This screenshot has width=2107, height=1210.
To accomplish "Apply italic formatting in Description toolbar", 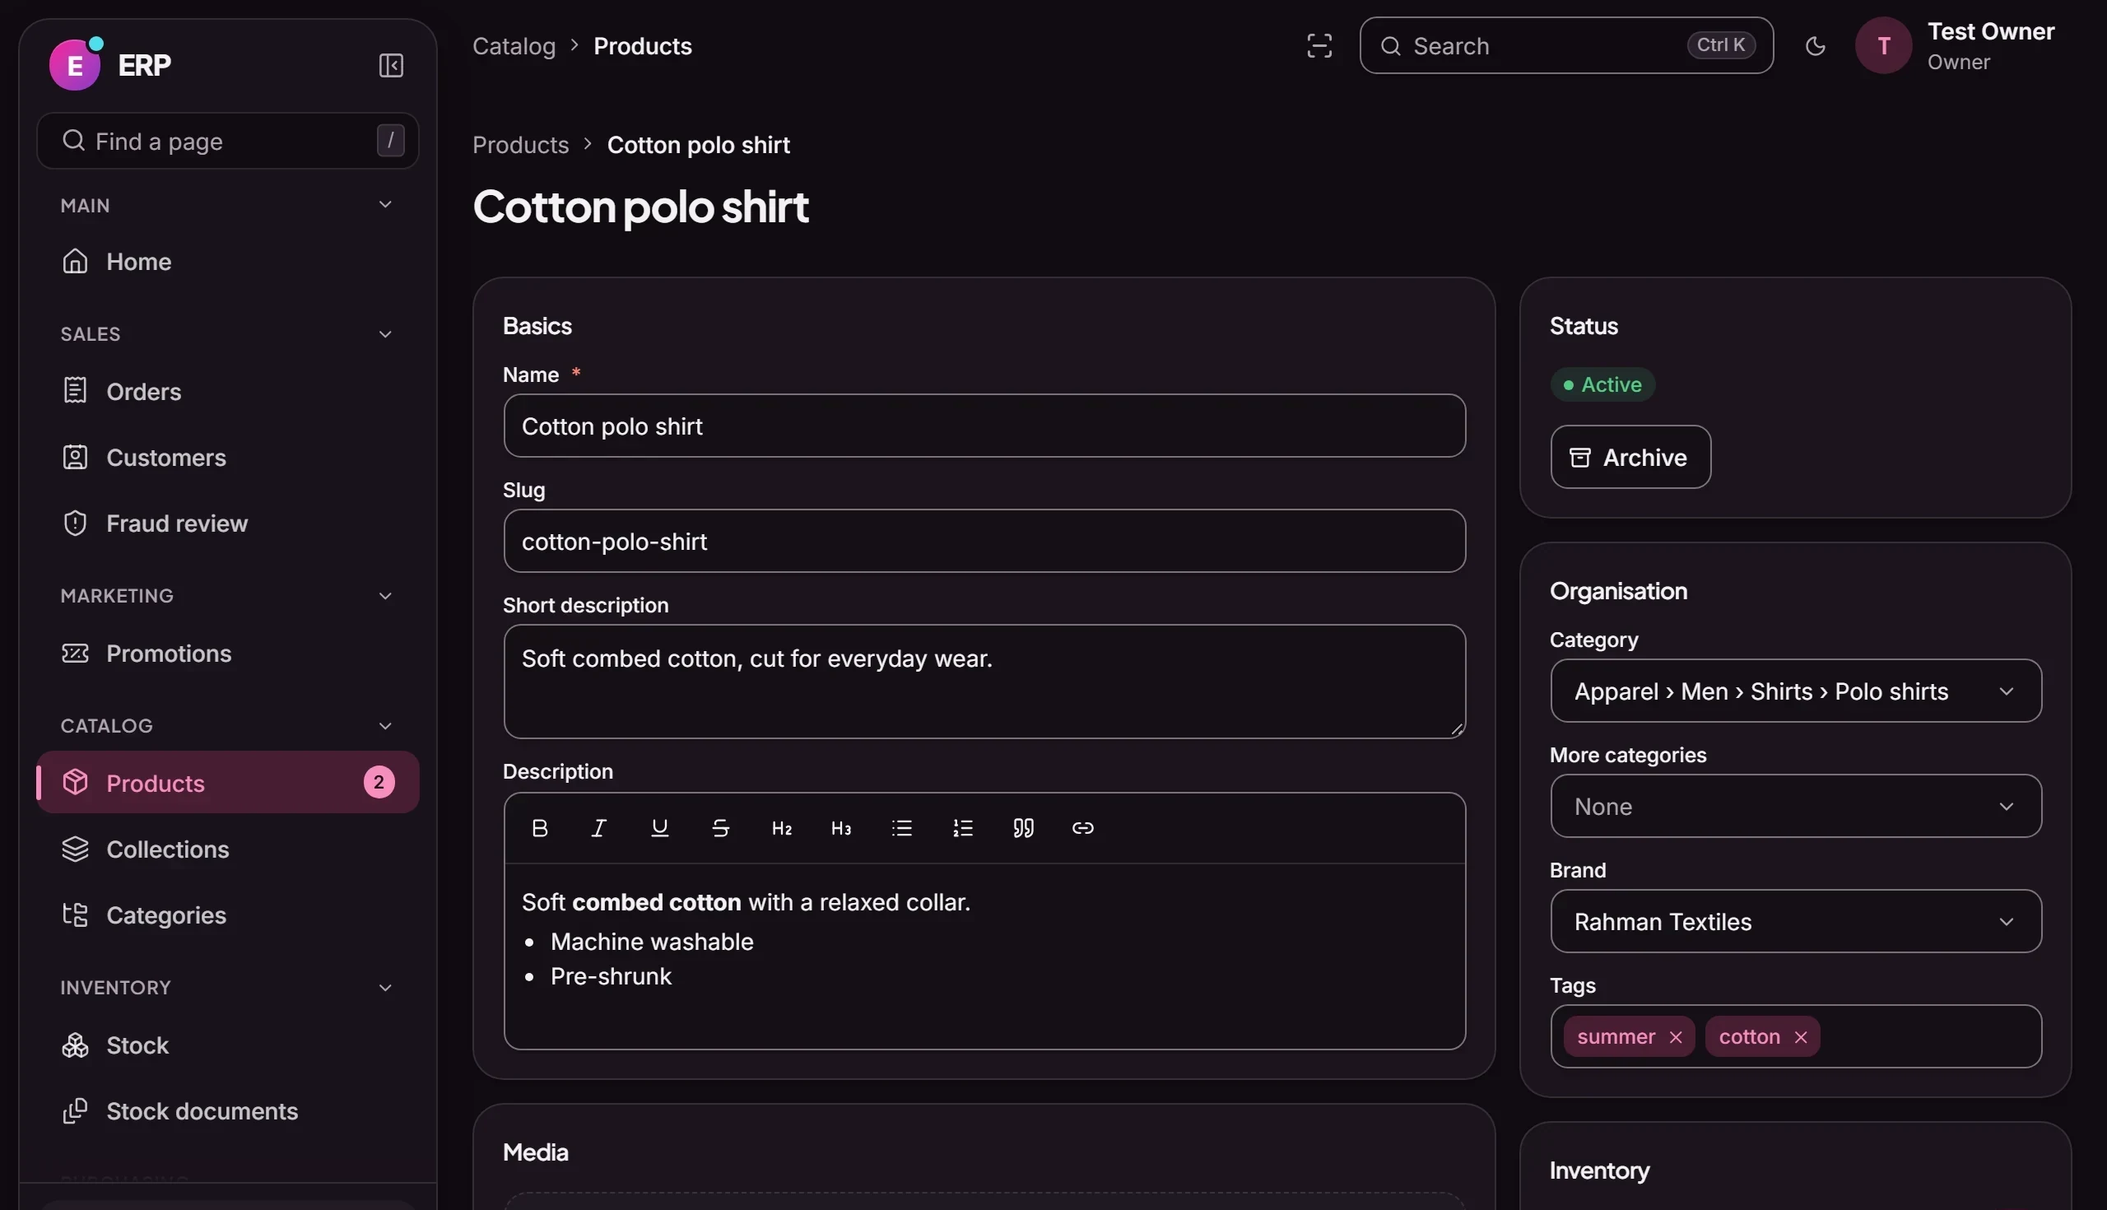I will [598, 828].
